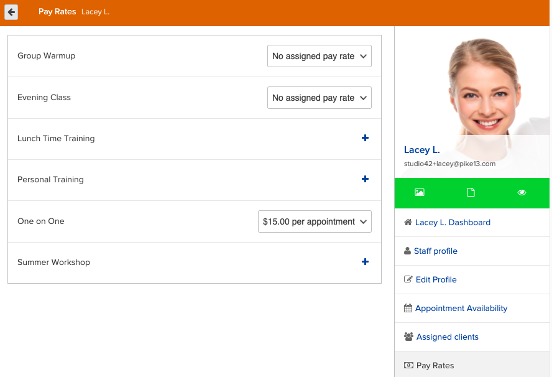Click the back arrow in the header
Screen dimensions: 552x377
click(x=11, y=12)
